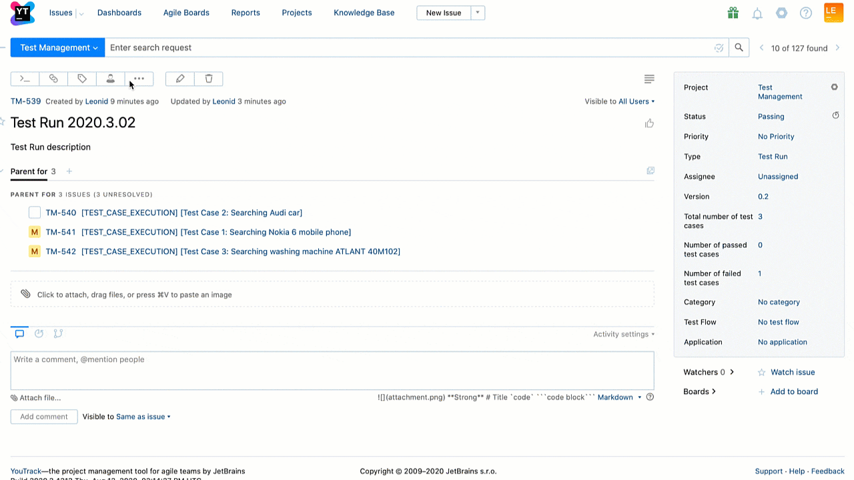The image size is (854, 480).
Task: Open Agile Boards menu
Action: [x=186, y=13]
